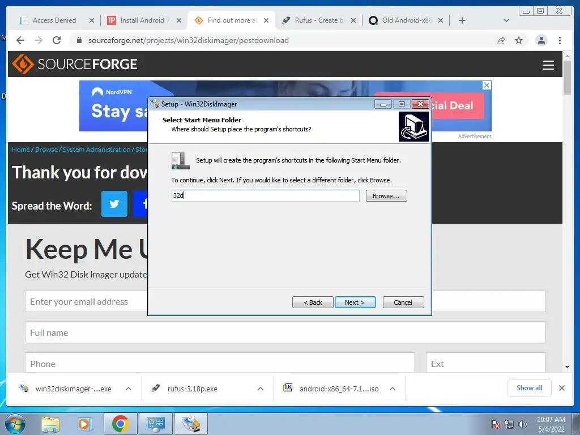
Task: Expand win32diskimager download options chevron
Action: point(129,389)
